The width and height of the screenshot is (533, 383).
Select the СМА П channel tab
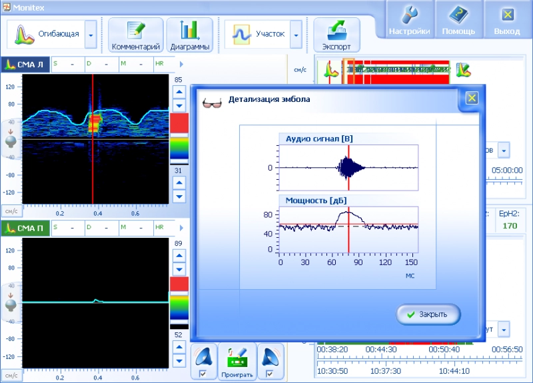point(25,228)
